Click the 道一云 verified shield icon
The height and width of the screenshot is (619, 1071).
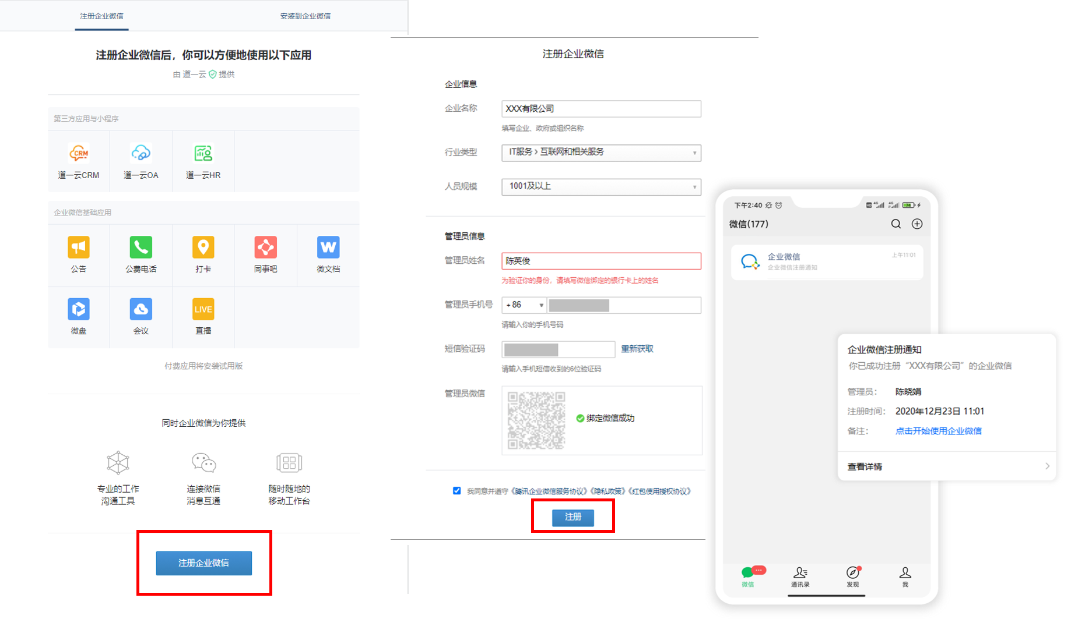(213, 74)
